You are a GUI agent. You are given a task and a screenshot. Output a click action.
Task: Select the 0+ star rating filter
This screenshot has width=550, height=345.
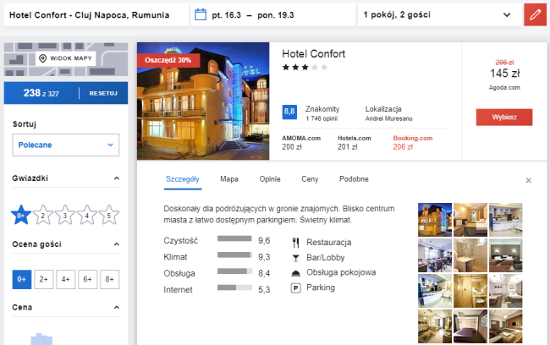pos(20,216)
